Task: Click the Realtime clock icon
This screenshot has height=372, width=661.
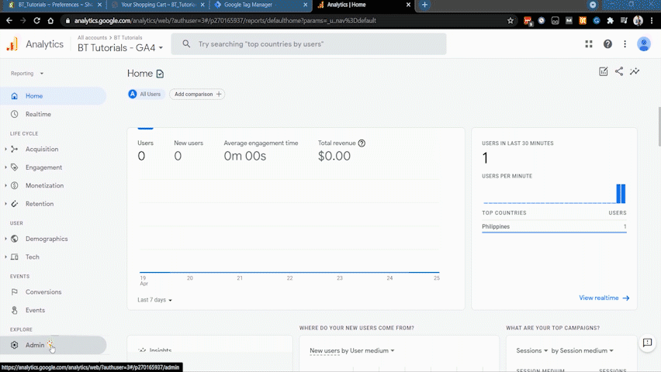Action: point(14,114)
